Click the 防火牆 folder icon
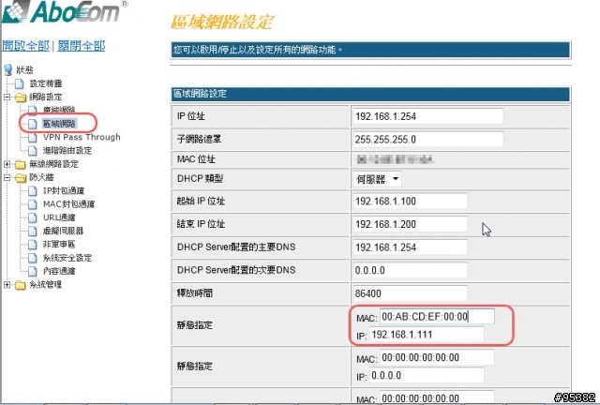 click(x=21, y=177)
